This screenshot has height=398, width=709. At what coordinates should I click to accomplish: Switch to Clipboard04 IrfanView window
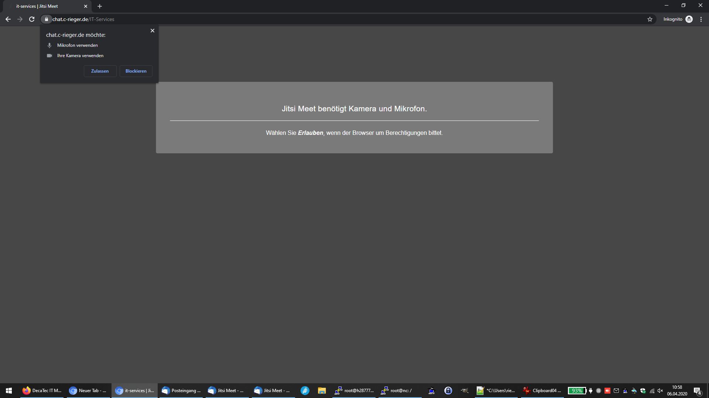[542, 391]
